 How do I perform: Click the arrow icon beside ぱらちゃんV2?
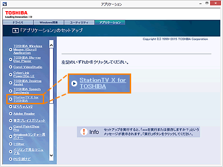click(x=10, y=106)
